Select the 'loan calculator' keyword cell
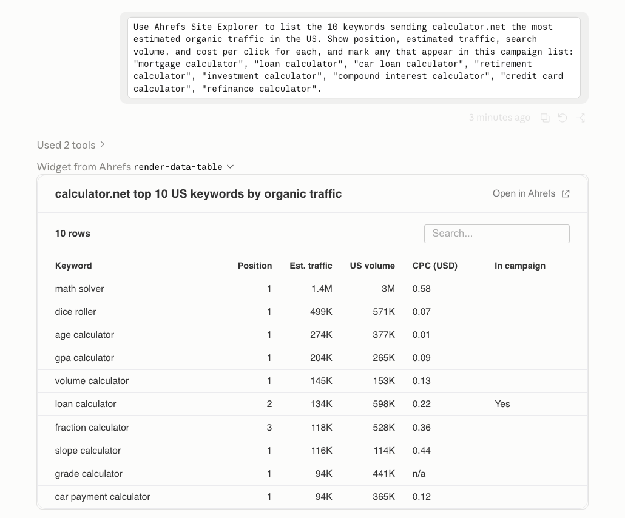This screenshot has height=518, width=625. (x=86, y=405)
